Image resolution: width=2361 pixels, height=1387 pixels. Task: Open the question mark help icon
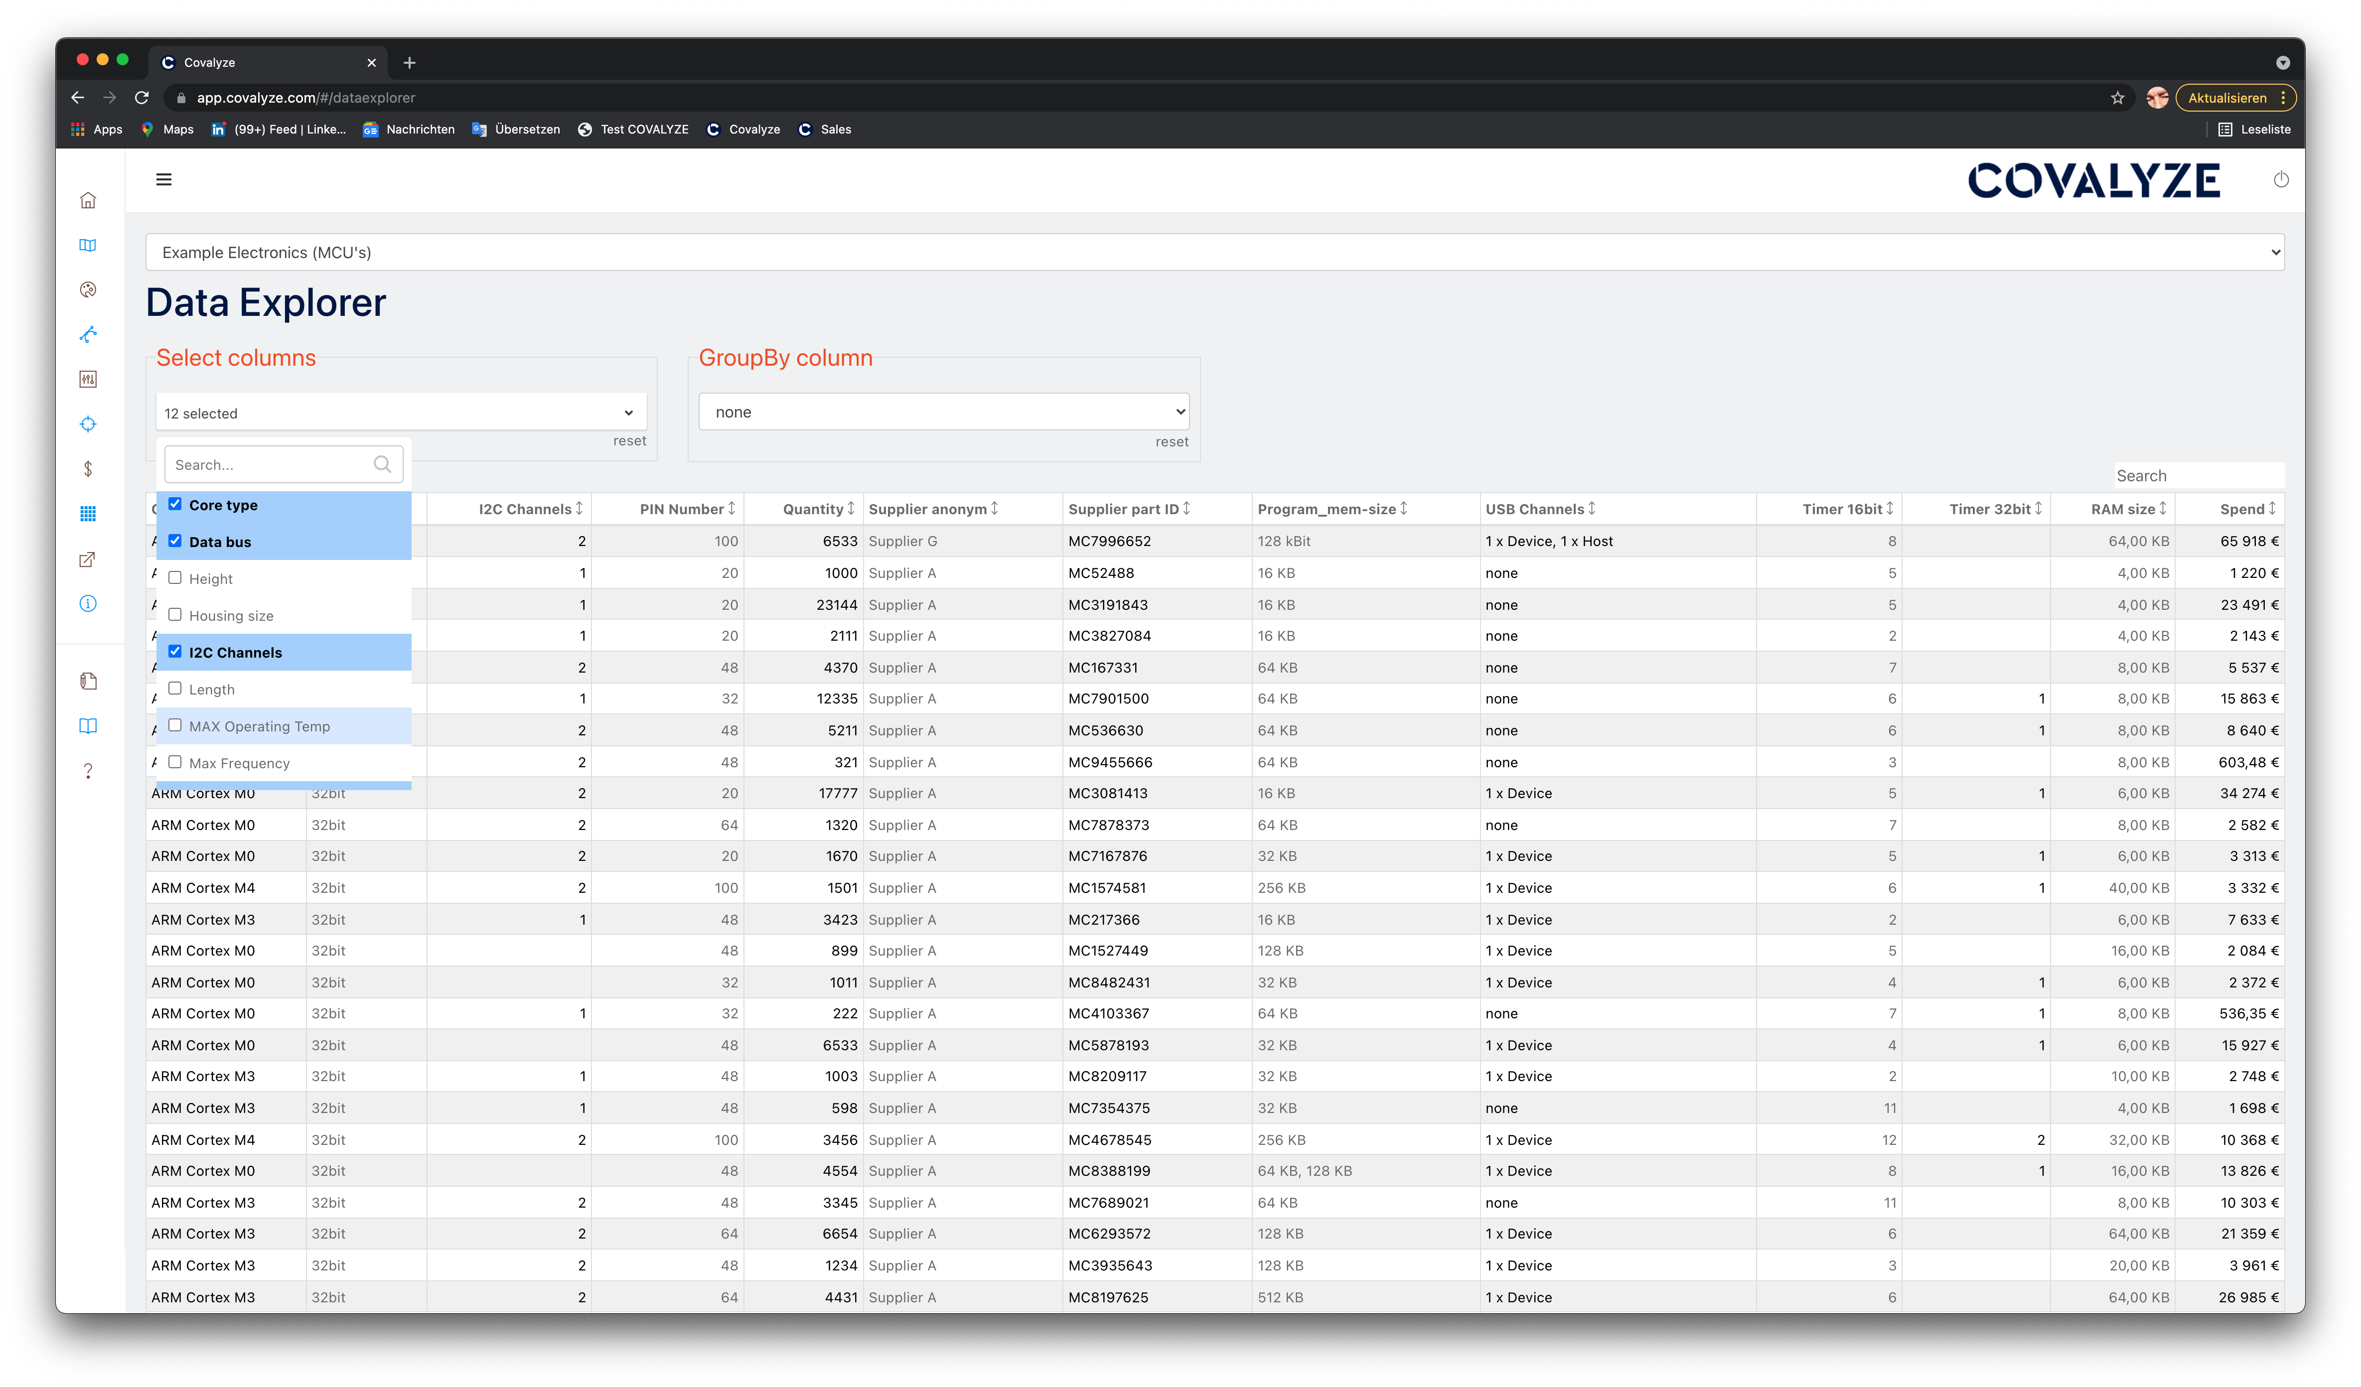point(88,771)
